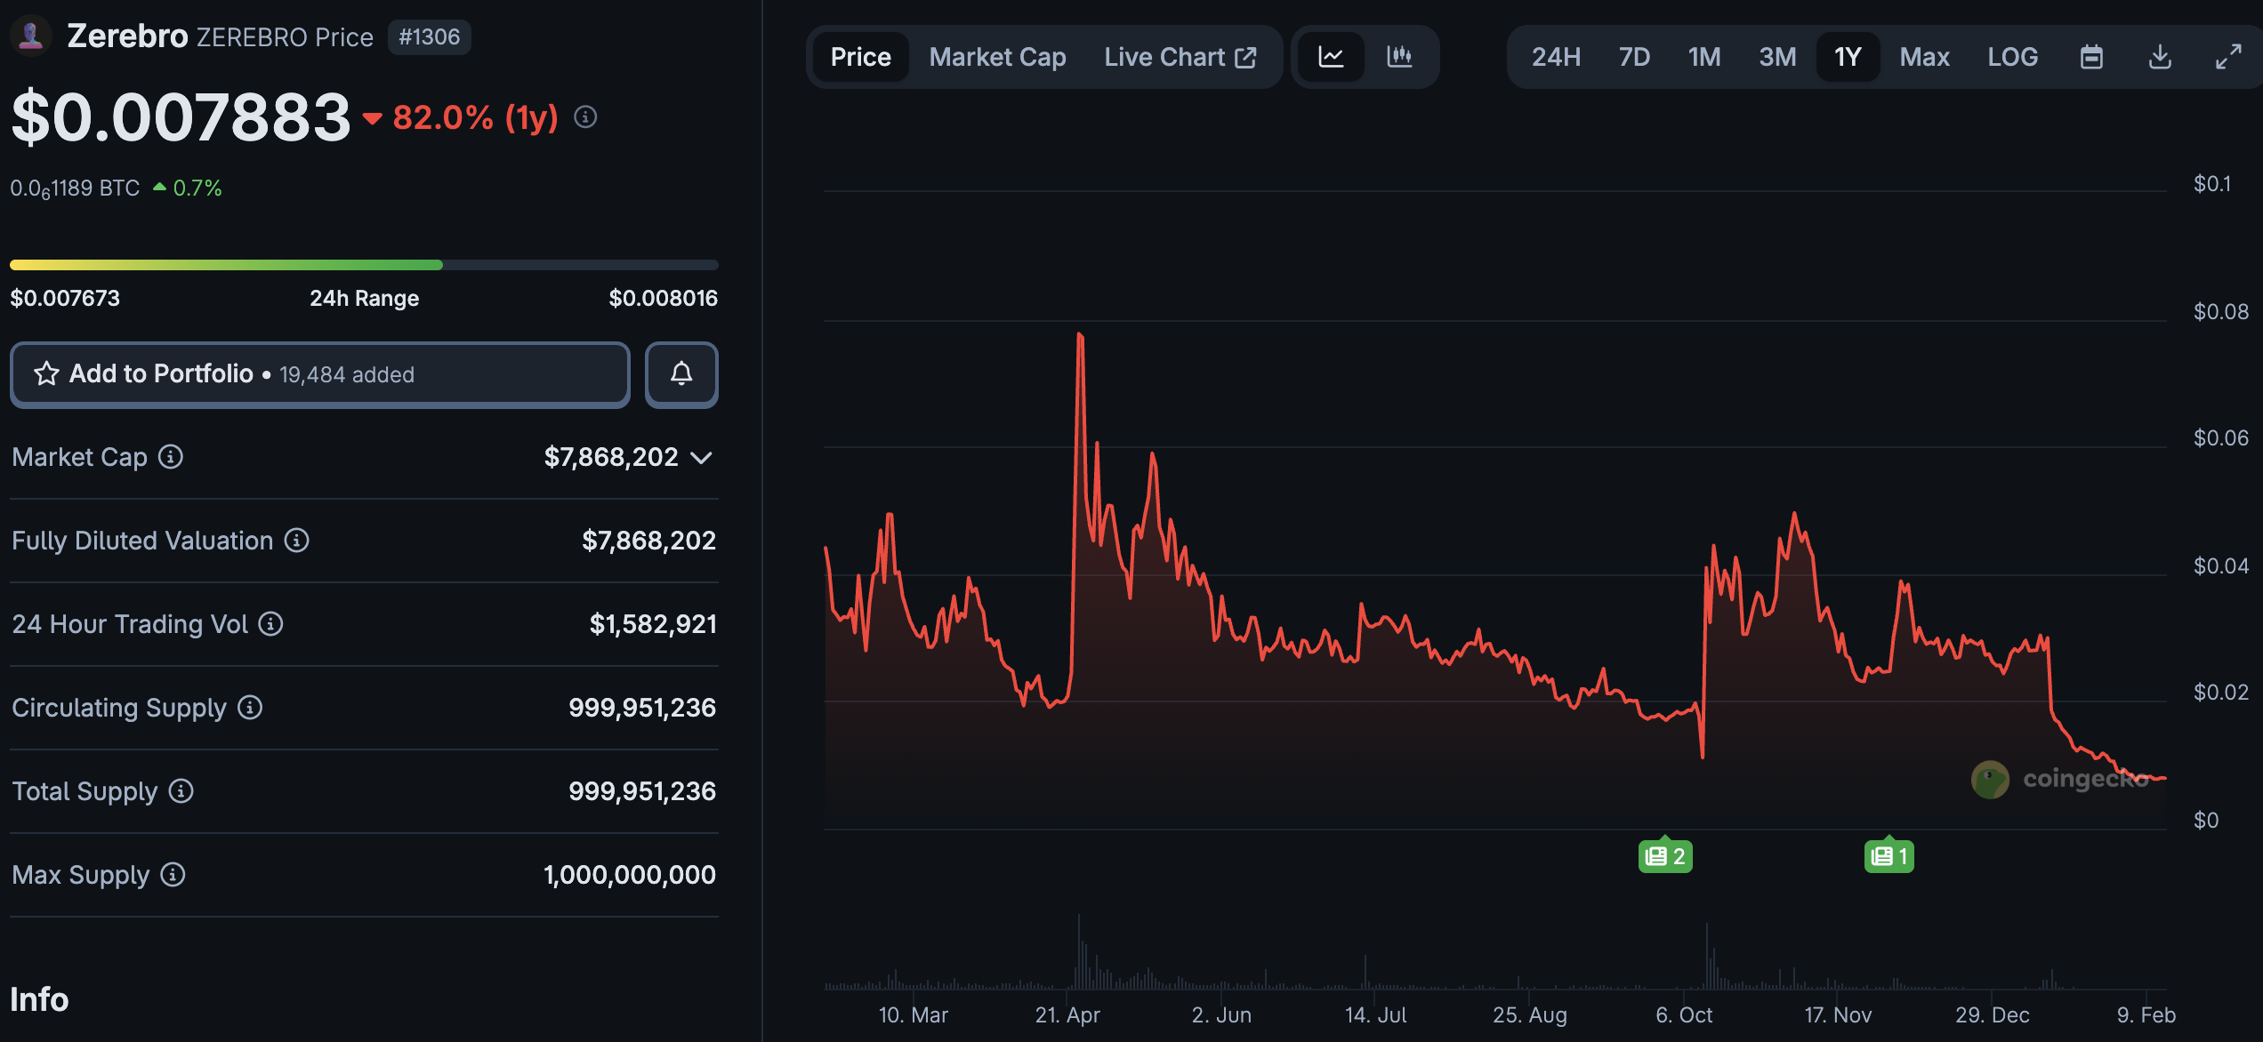Select the 24H time range
The image size is (2263, 1042).
click(x=1556, y=57)
